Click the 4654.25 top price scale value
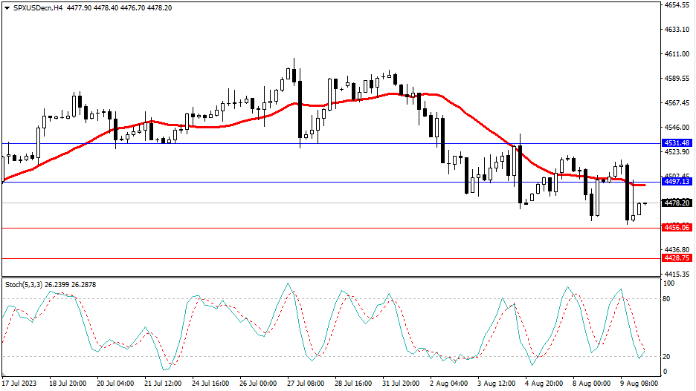Viewport: 696px width, 391px height. pyautogui.click(x=677, y=5)
